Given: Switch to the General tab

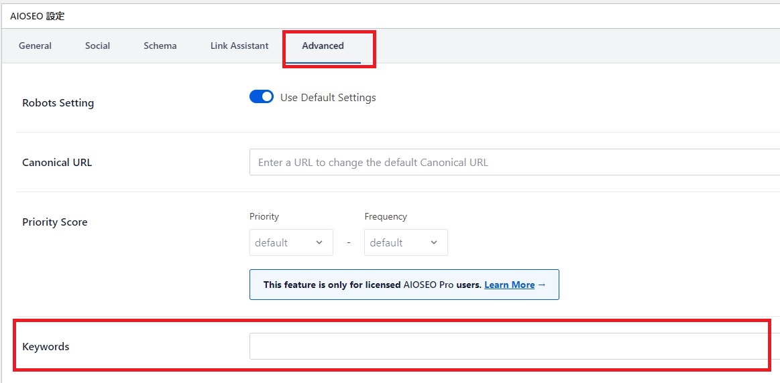Looking at the screenshot, I should [x=35, y=46].
